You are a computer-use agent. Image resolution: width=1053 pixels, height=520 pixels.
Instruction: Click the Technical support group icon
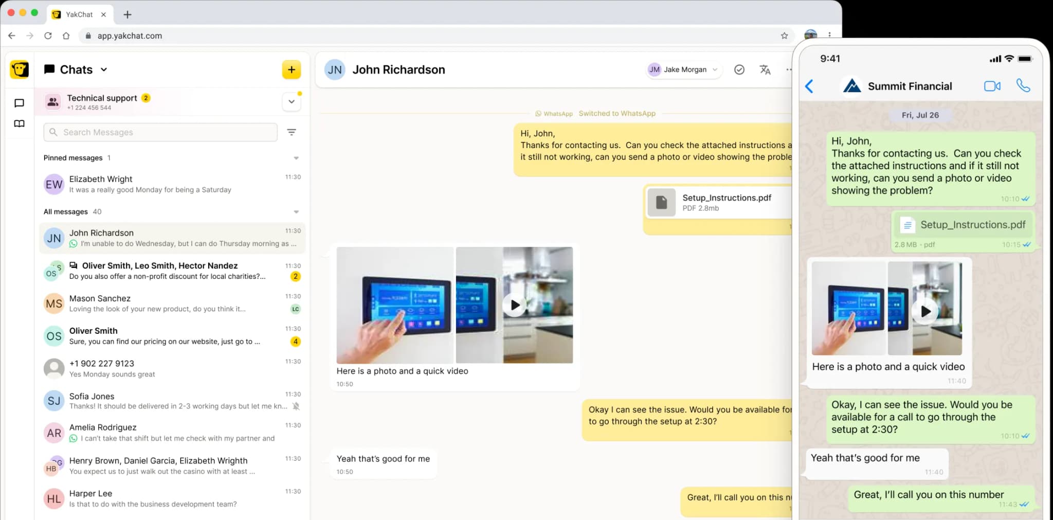click(x=53, y=102)
